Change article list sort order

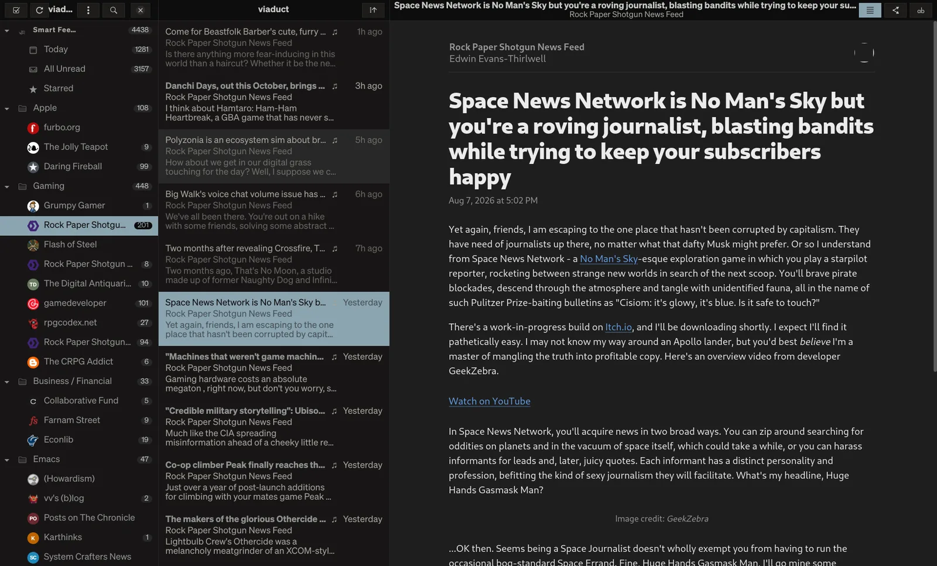coord(373,10)
